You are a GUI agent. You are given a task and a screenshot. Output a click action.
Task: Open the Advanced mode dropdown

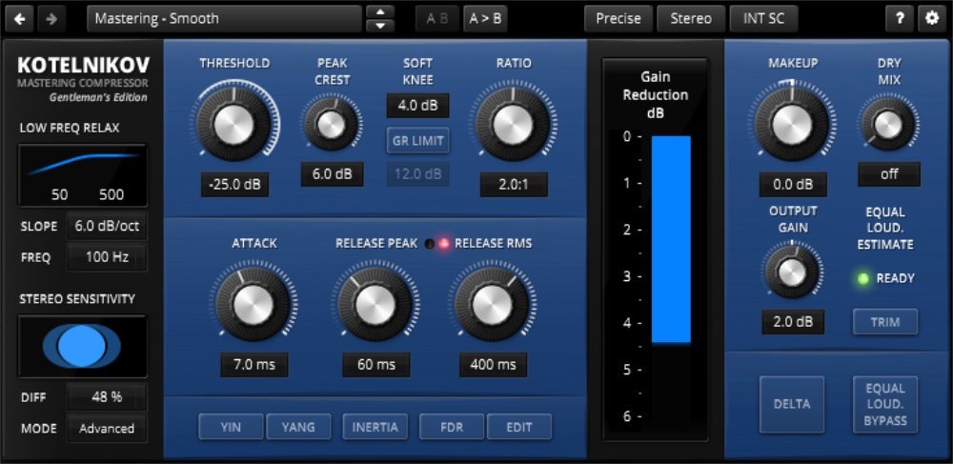tap(107, 429)
